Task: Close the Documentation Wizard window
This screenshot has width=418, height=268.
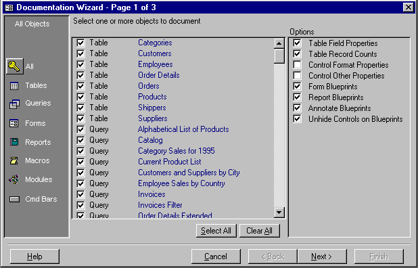Action: coord(409,7)
